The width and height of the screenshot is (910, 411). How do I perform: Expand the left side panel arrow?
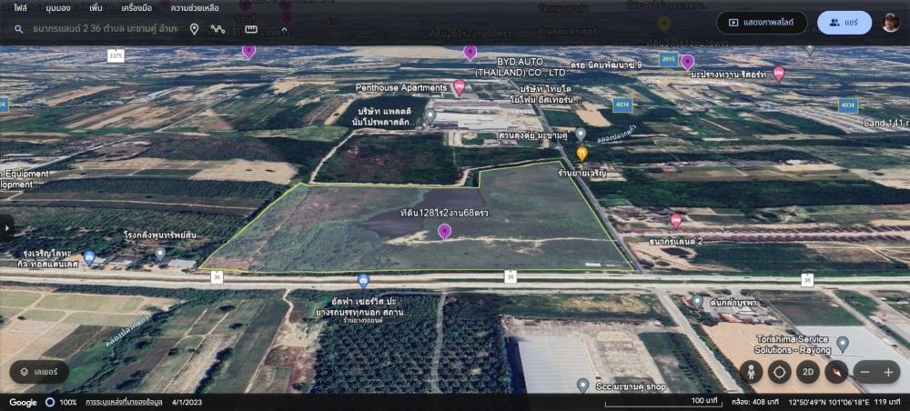(6, 227)
